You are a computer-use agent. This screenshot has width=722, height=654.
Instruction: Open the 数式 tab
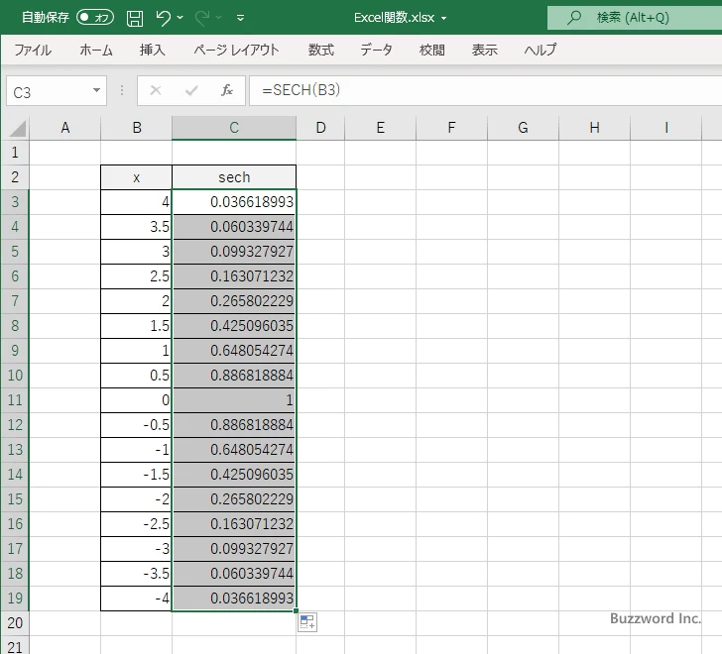[x=321, y=50]
